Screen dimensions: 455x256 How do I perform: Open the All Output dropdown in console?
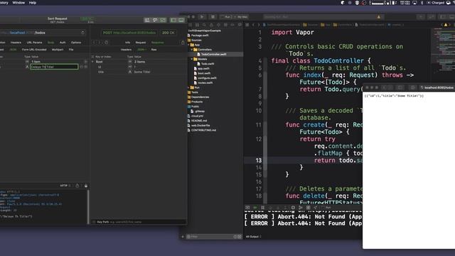253,237
